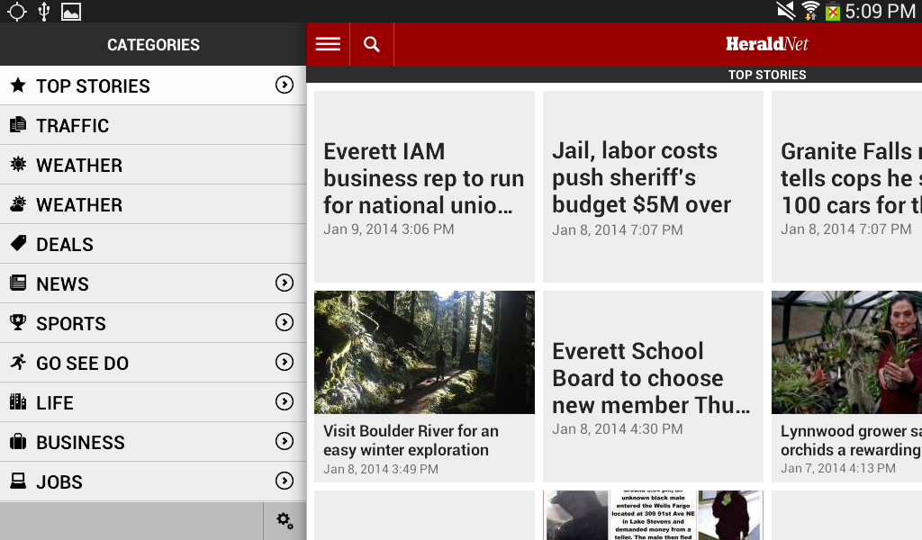Tap the date Jan 7, 2014 4:13 PM
Image resolution: width=922 pixels, height=540 pixels.
[838, 468]
